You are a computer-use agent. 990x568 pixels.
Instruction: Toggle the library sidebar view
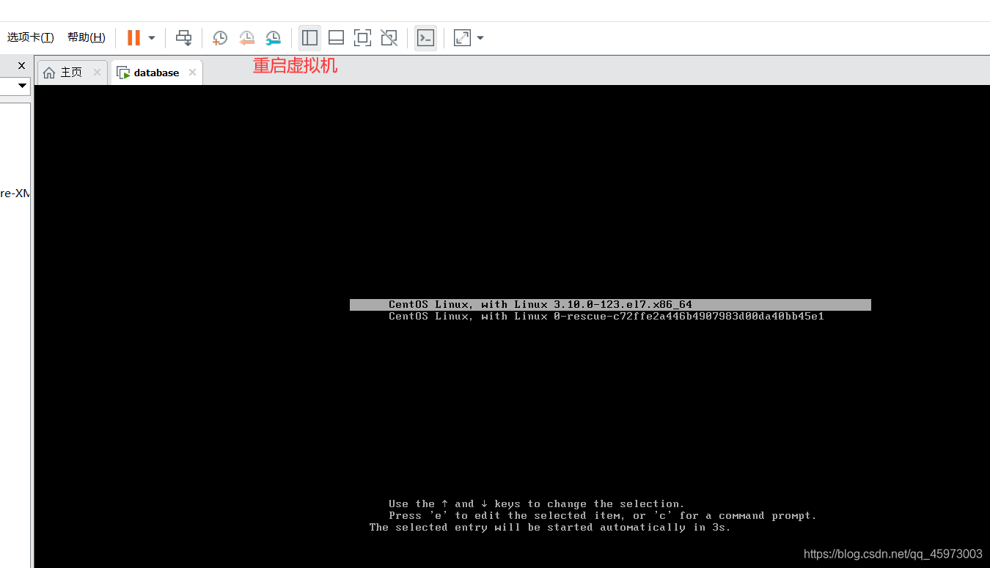coord(309,37)
